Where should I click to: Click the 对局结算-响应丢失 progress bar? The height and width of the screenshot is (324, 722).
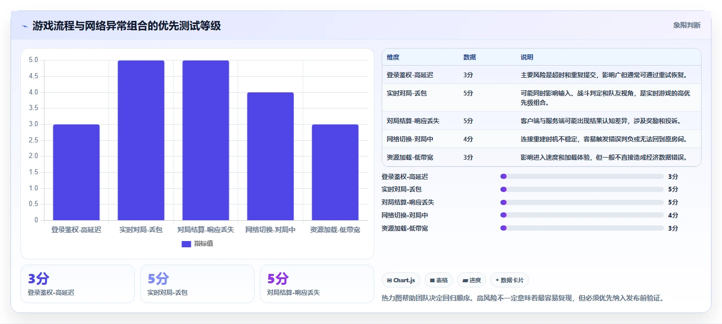(x=582, y=202)
